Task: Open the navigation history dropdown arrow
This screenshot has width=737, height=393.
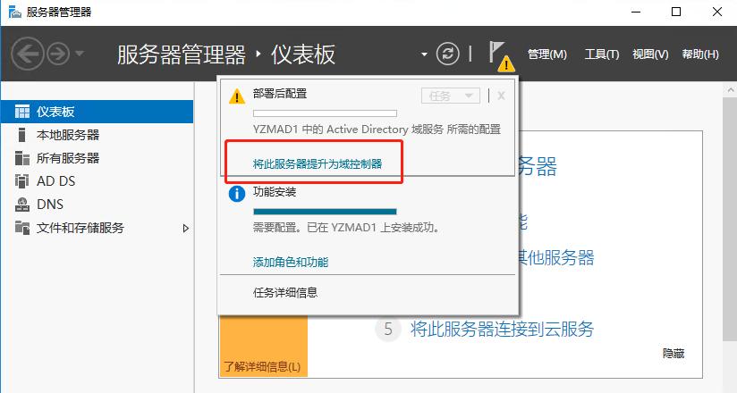Action: coord(80,54)
